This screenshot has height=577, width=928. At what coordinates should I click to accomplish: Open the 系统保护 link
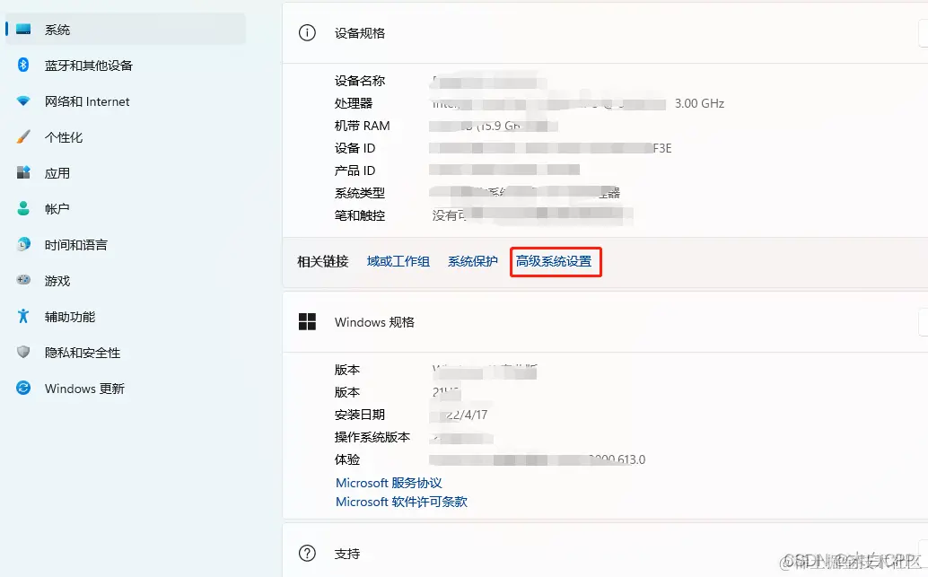point(473,261)
